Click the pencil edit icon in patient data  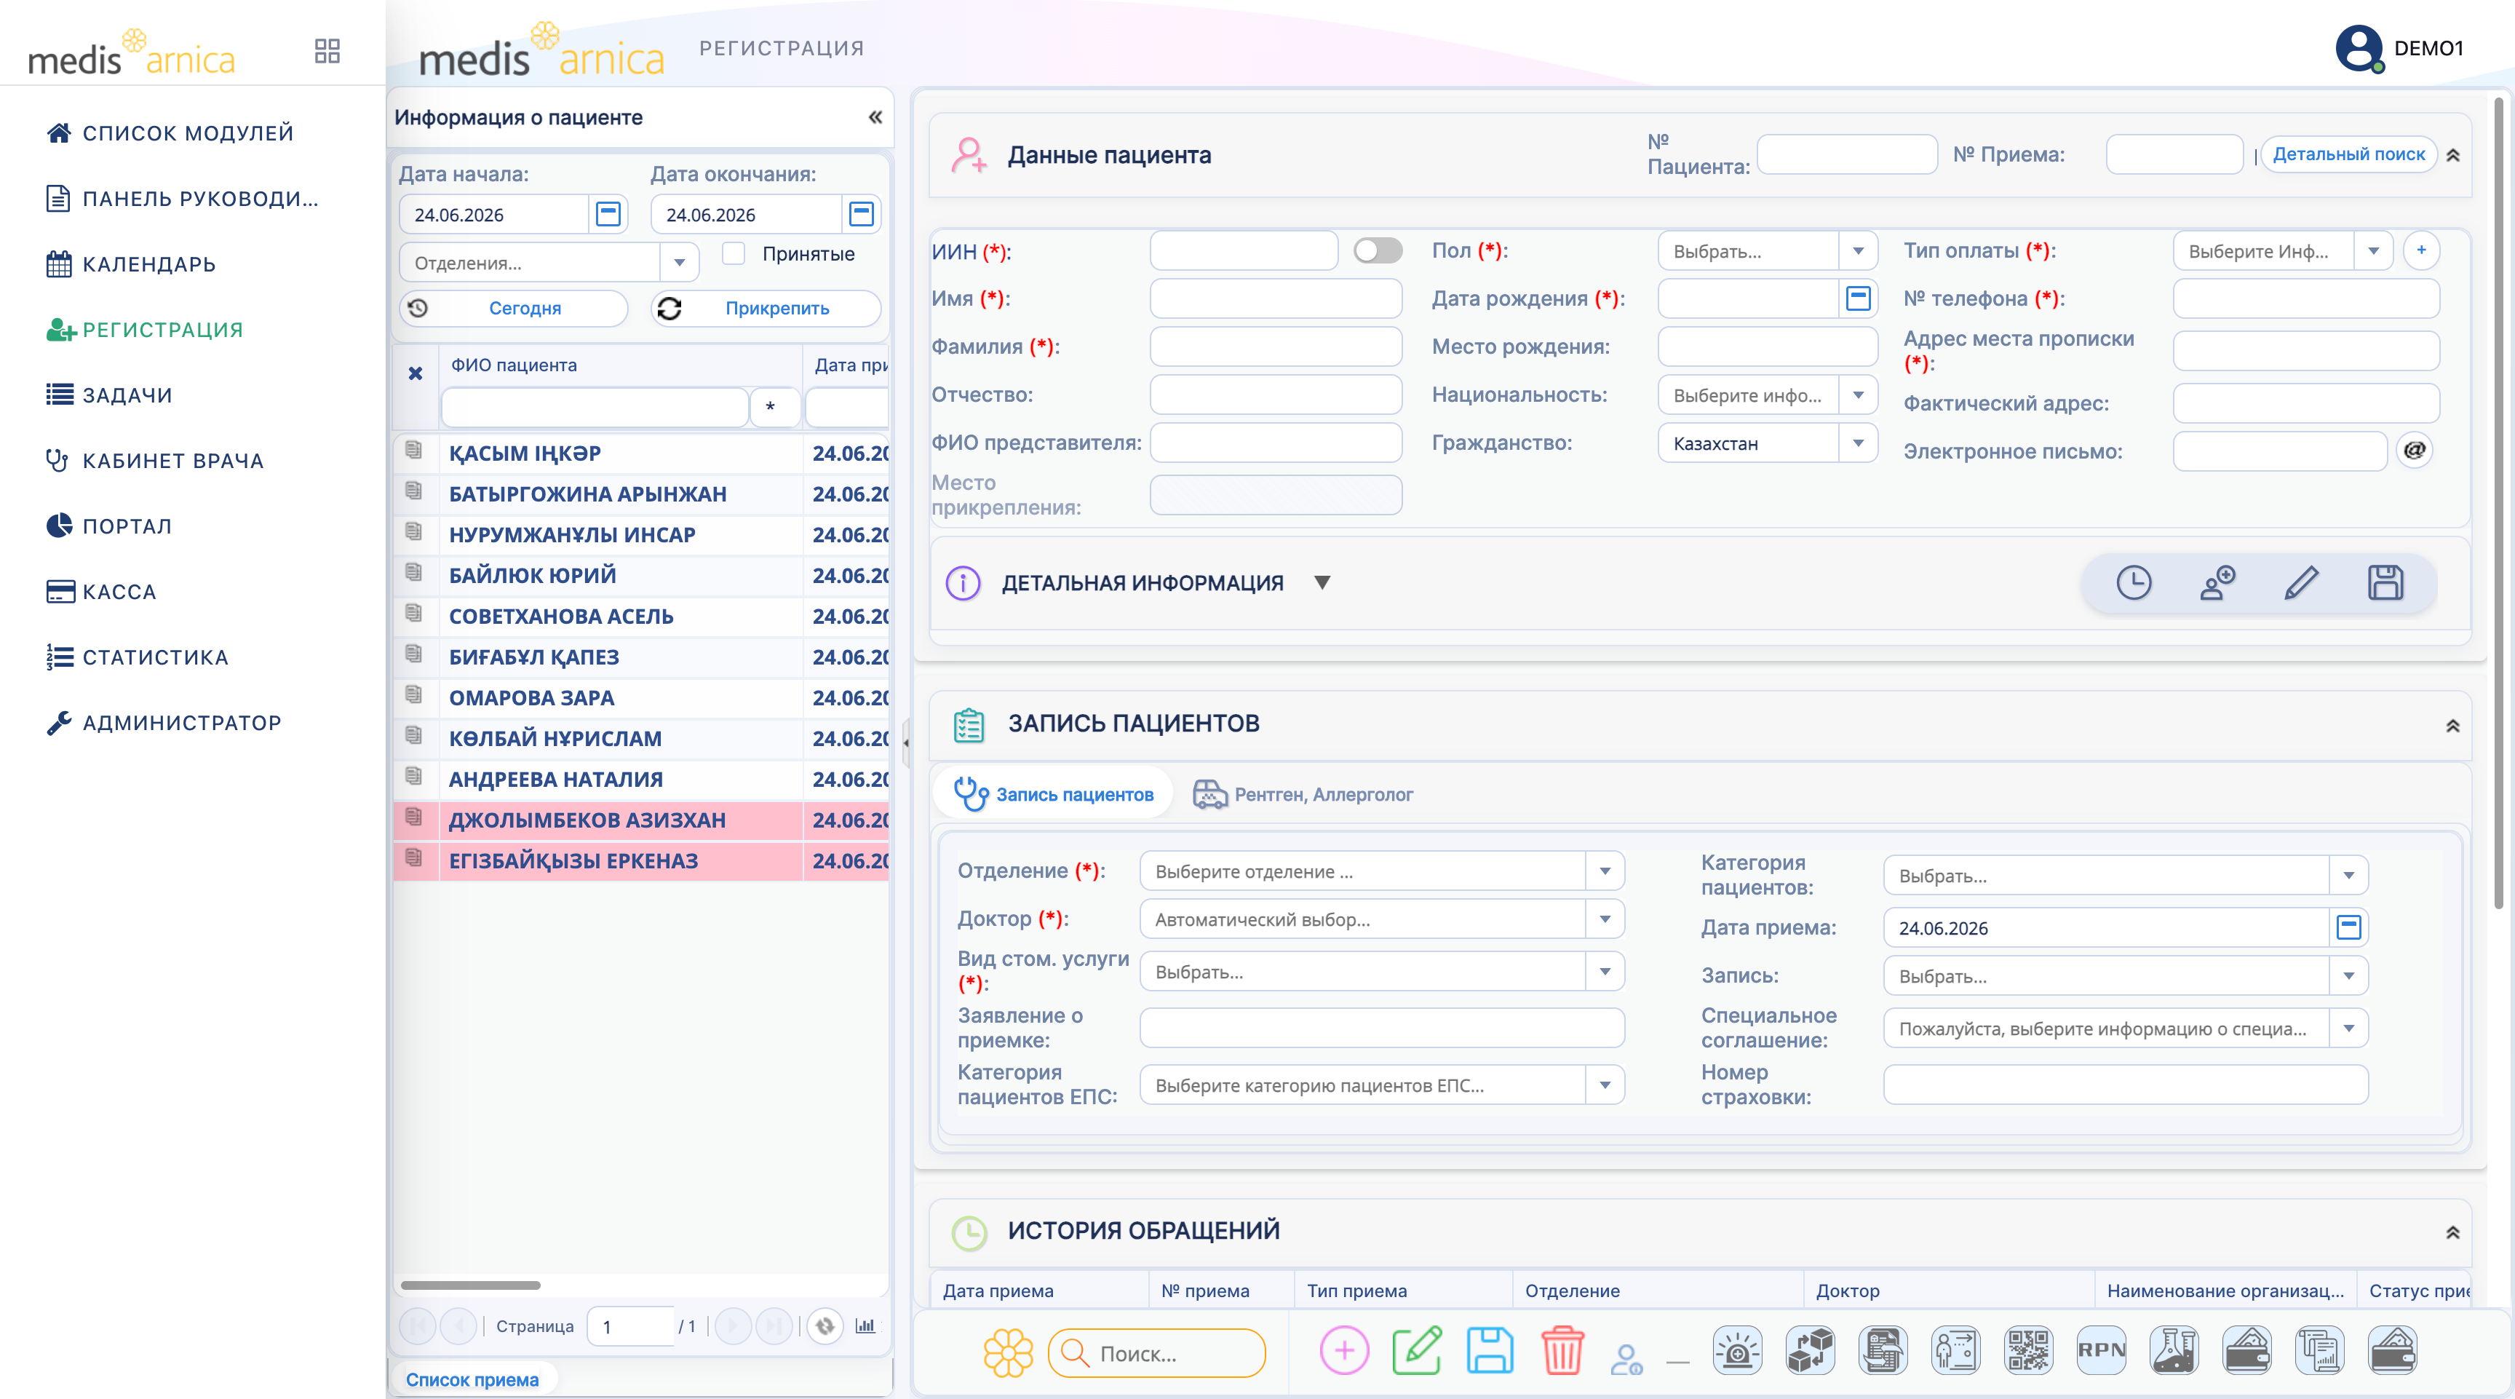pyautogui.click(x=2301, y=583)
